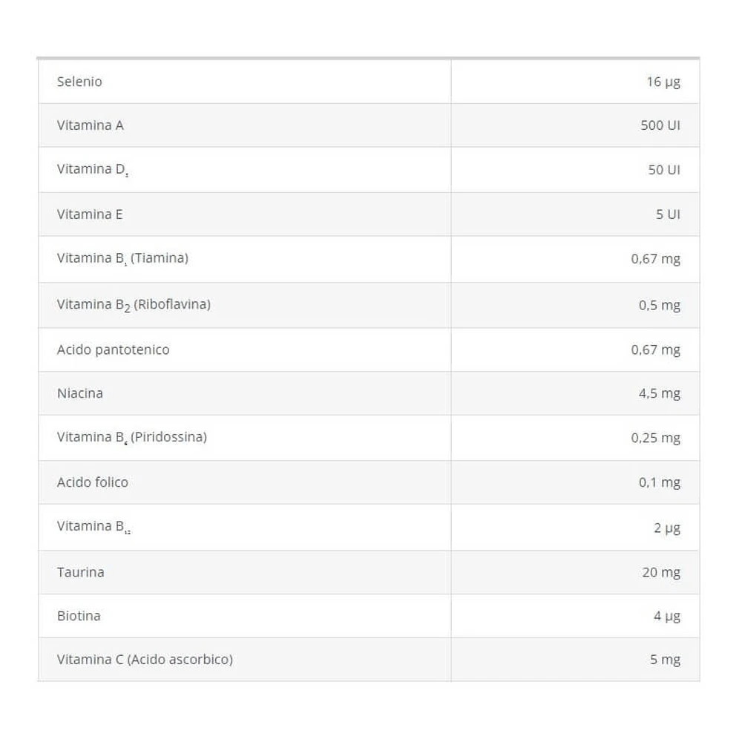
Task: Select the Vitamina E row
Action: tap(369, 214)
